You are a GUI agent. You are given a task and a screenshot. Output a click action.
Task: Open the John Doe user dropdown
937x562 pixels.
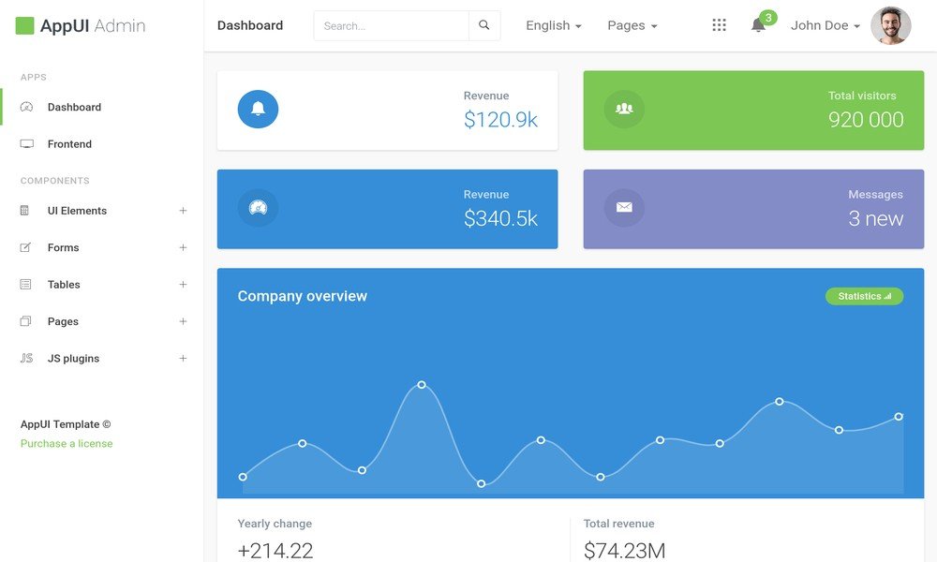[x=825, y=25]
